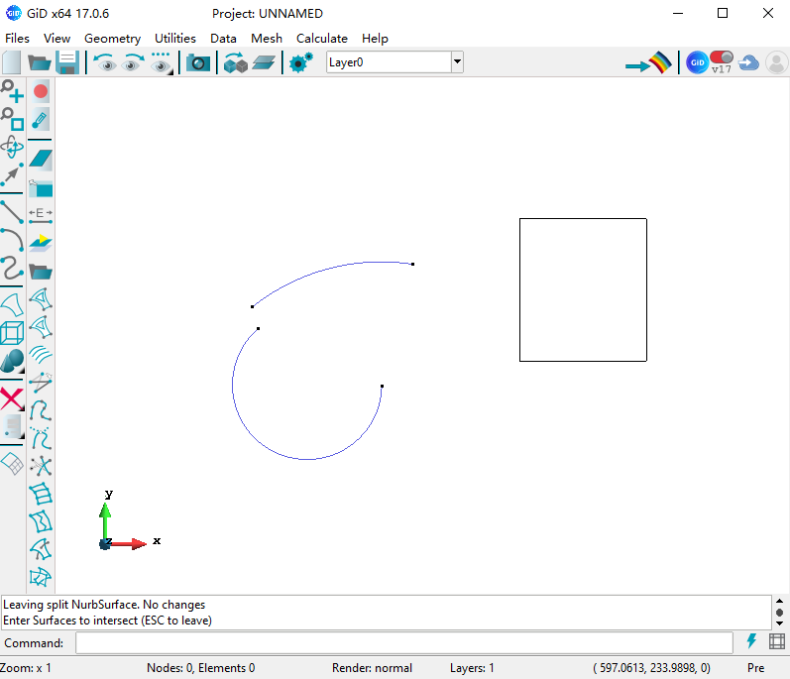
Task: Open the Calculate menu
Action: pos(322,39)
